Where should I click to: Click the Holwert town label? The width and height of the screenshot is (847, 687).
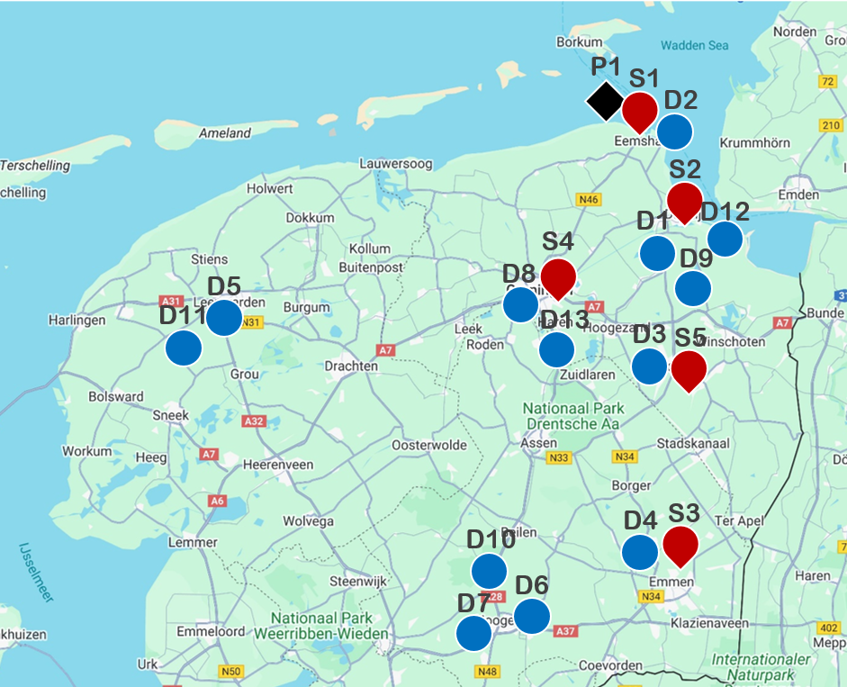(270, 189)
